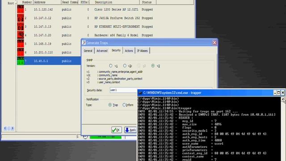Open the Security tab
The width and height of the screenshot is (286, 161).
(x=116, y=50)
